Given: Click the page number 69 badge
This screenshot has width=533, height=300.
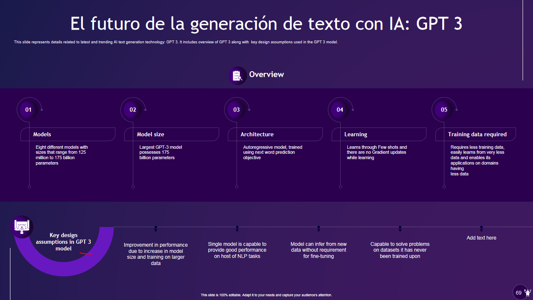Looking at the screenshot, I should tap(519, 292).
